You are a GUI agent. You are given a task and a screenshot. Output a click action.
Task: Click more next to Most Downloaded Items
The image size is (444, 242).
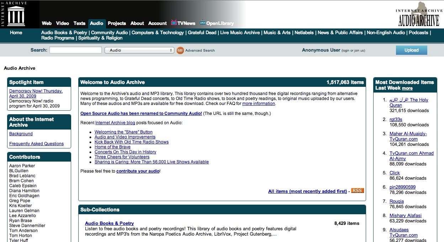point(407,88)
